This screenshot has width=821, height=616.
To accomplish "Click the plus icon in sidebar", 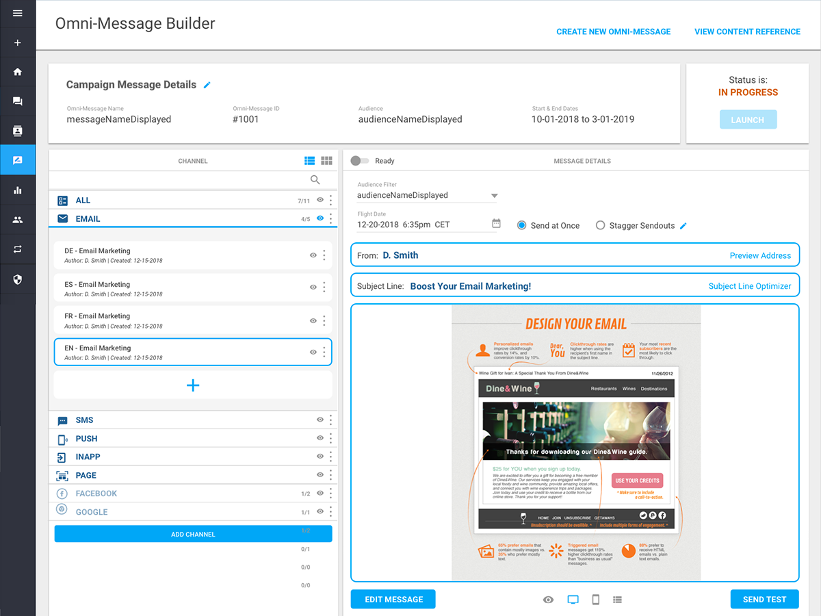I will (x=18, y=43).
